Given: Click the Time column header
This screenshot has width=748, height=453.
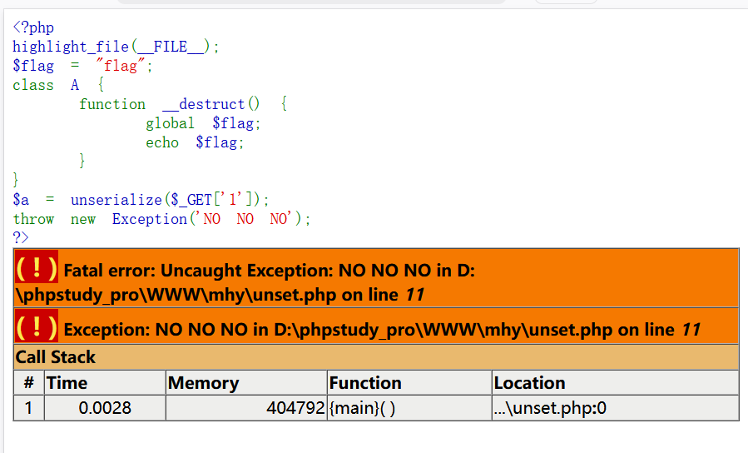Looking at the screenshot, I should pyautogui.click(x=67, y=383).
